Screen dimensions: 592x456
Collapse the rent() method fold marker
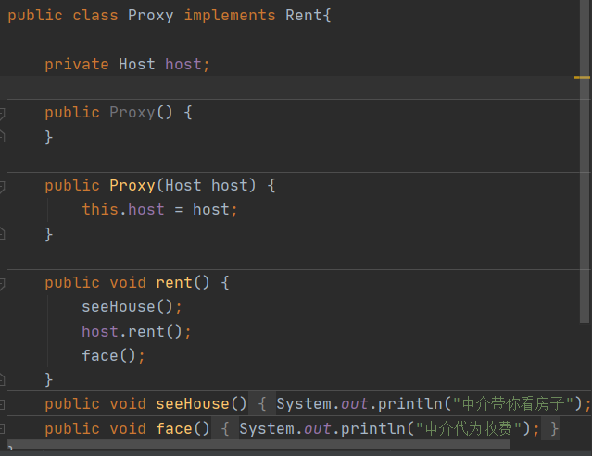tap(2, 283)
